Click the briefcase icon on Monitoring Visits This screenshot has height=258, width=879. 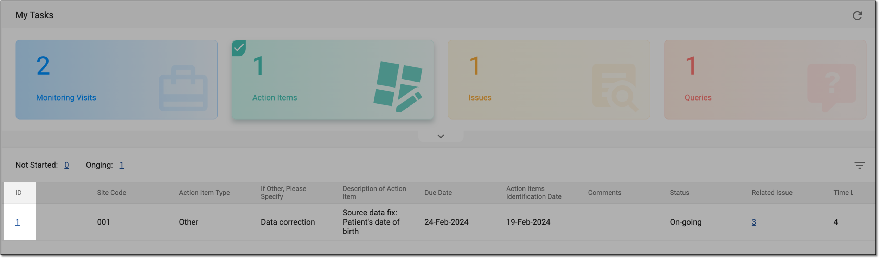[x=183, y=88]
